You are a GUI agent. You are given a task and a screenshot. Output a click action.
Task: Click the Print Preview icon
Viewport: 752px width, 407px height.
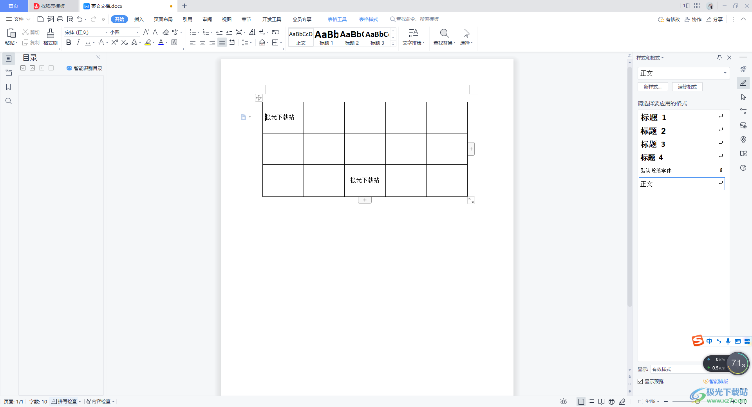coord(70,19)
